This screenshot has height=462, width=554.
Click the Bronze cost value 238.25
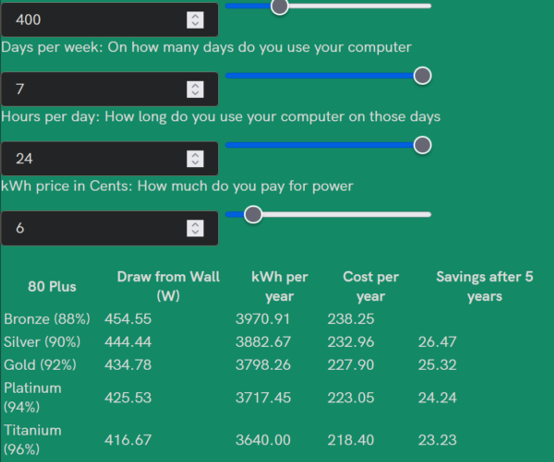[x=351, y=319]
